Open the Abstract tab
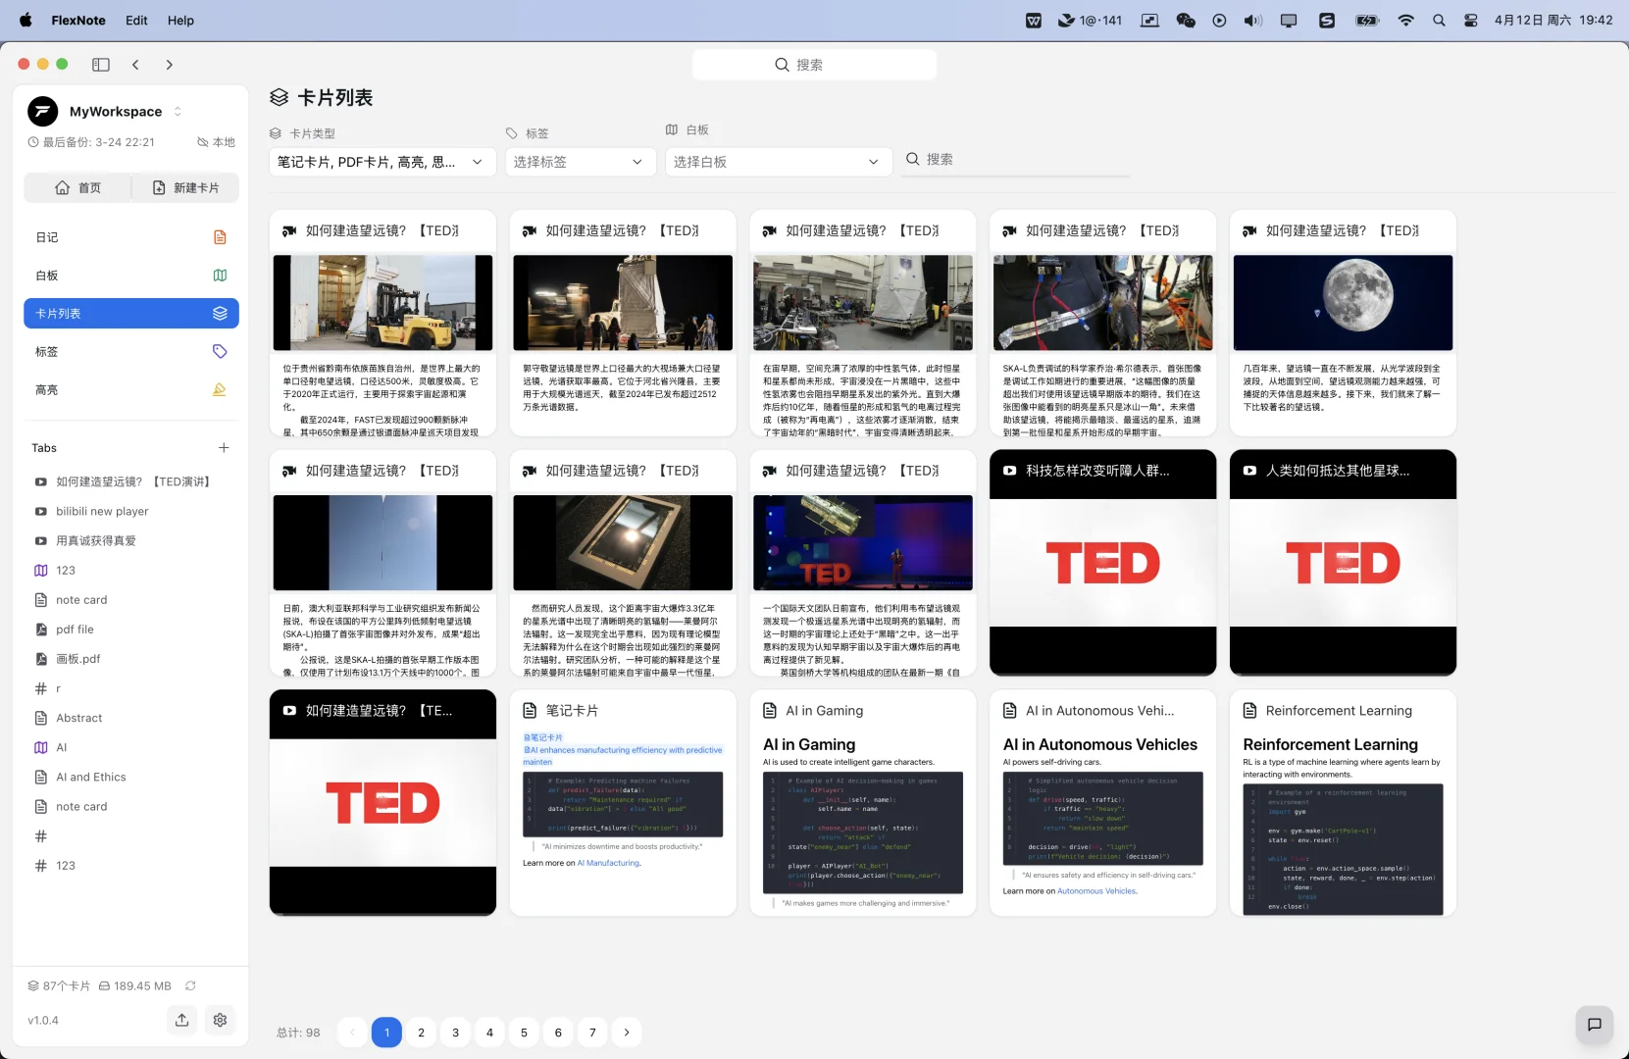Image resolution: width=1629 pixels, height=1059 pixels. click(x=131, y=718)
